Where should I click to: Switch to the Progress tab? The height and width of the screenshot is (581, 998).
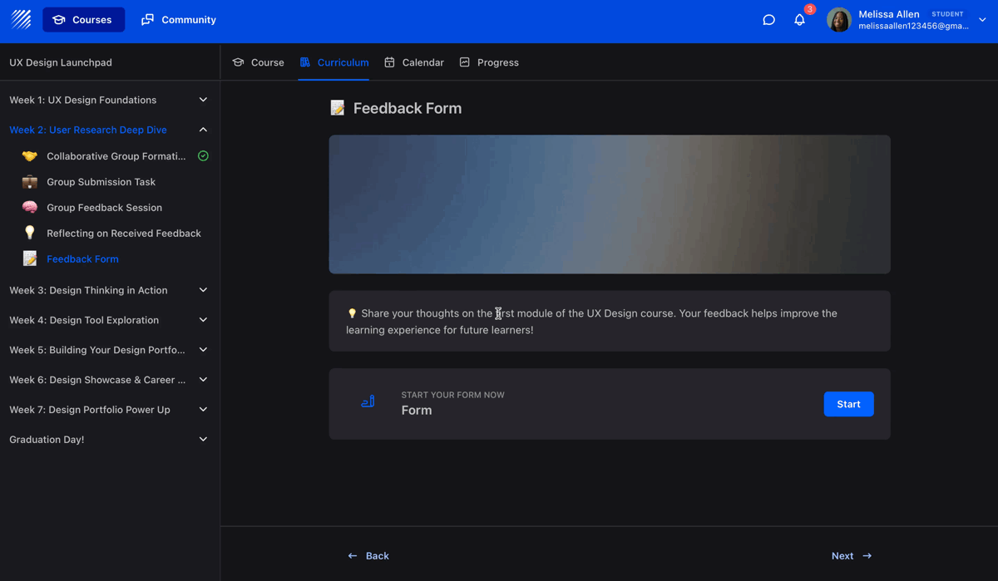click(489, 62)
